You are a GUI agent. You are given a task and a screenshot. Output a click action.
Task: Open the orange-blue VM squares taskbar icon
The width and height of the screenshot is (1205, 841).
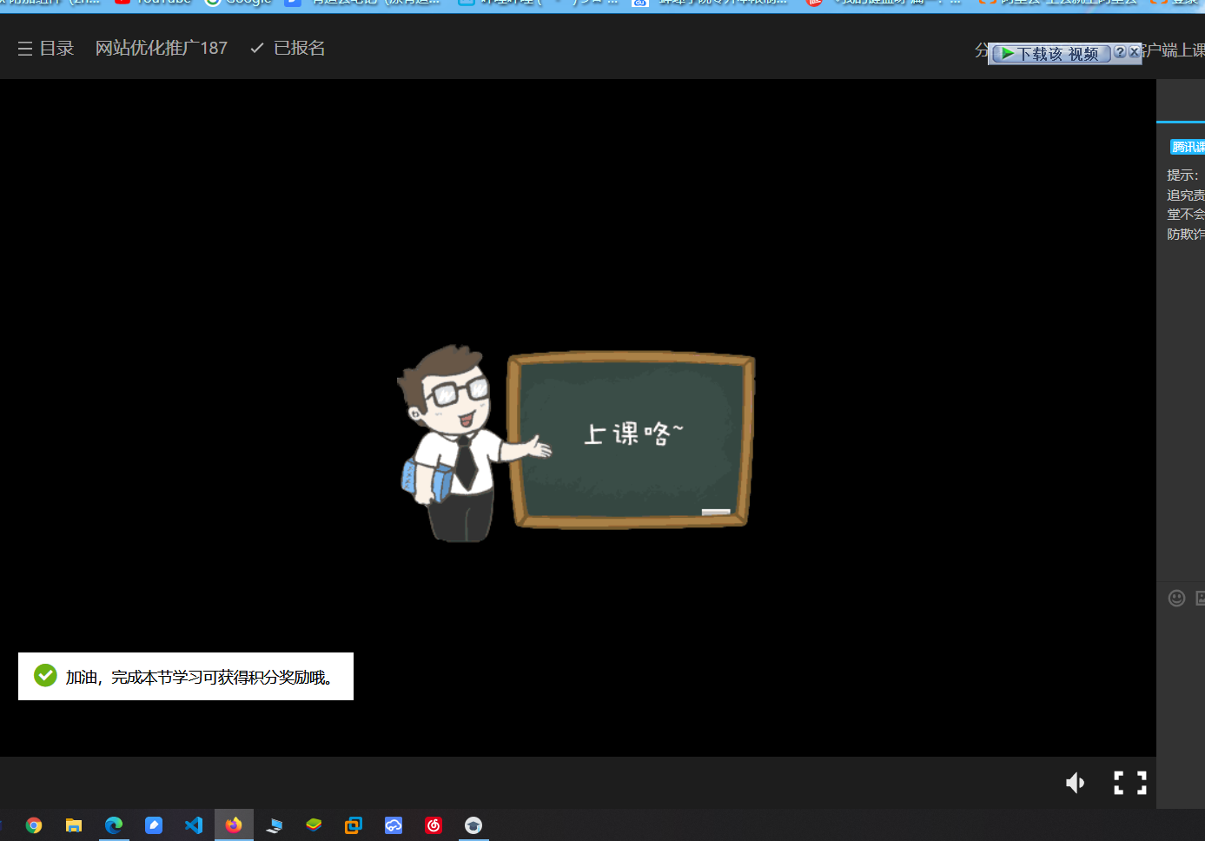click(354, 825)
